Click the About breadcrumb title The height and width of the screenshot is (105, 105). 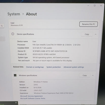(x=31, y=14)
